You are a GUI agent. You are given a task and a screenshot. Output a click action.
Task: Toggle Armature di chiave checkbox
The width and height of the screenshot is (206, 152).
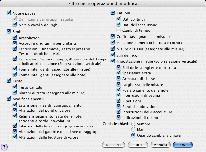point(119,79)
